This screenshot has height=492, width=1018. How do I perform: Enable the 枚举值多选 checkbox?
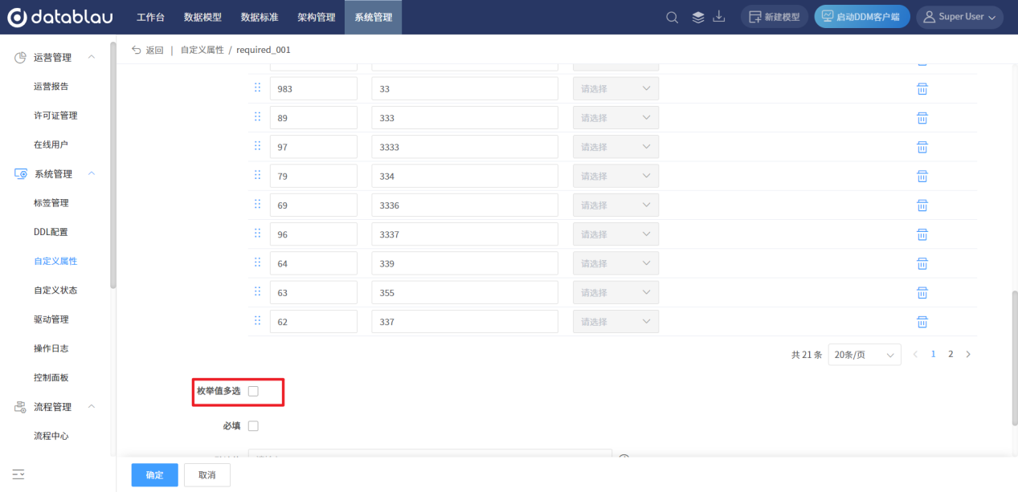click(253, 391)
